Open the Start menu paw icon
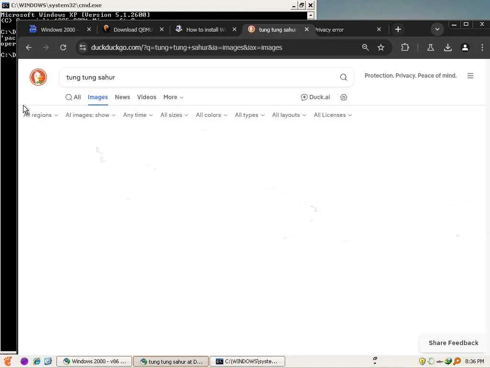490x368 pixels. coord(8,361)
